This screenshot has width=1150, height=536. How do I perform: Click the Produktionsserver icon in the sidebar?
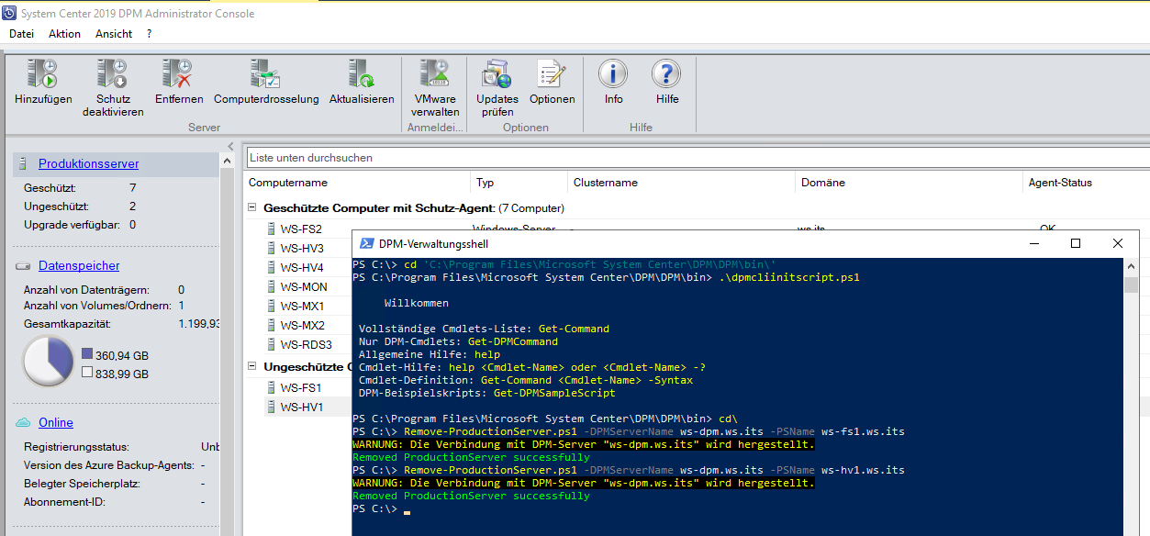24,164
